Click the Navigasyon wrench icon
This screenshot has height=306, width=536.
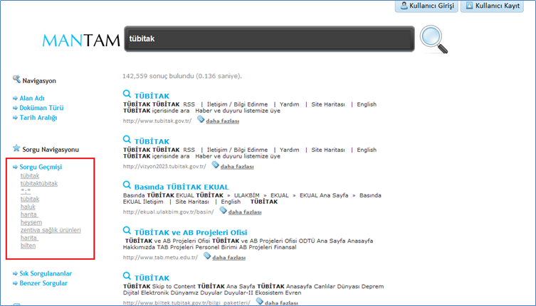pyautogui.click(x=16, y=80)
